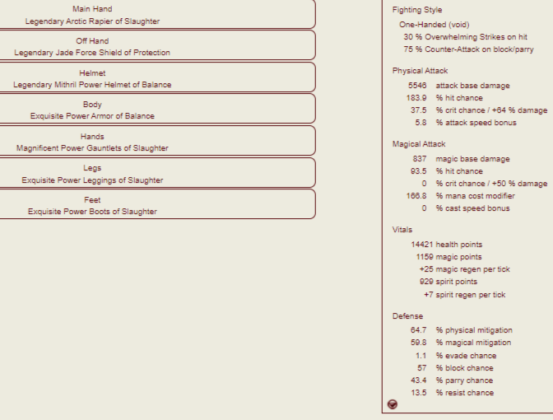Click the Defense section heading
The image size is (553, 420).
click(x=407, y=316)
